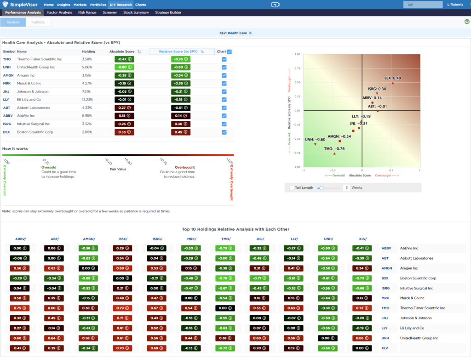Enable the Tail Length checkbox
Viewport: 471px width, 357px height.
pyautogui.click(x=291, y=187)
